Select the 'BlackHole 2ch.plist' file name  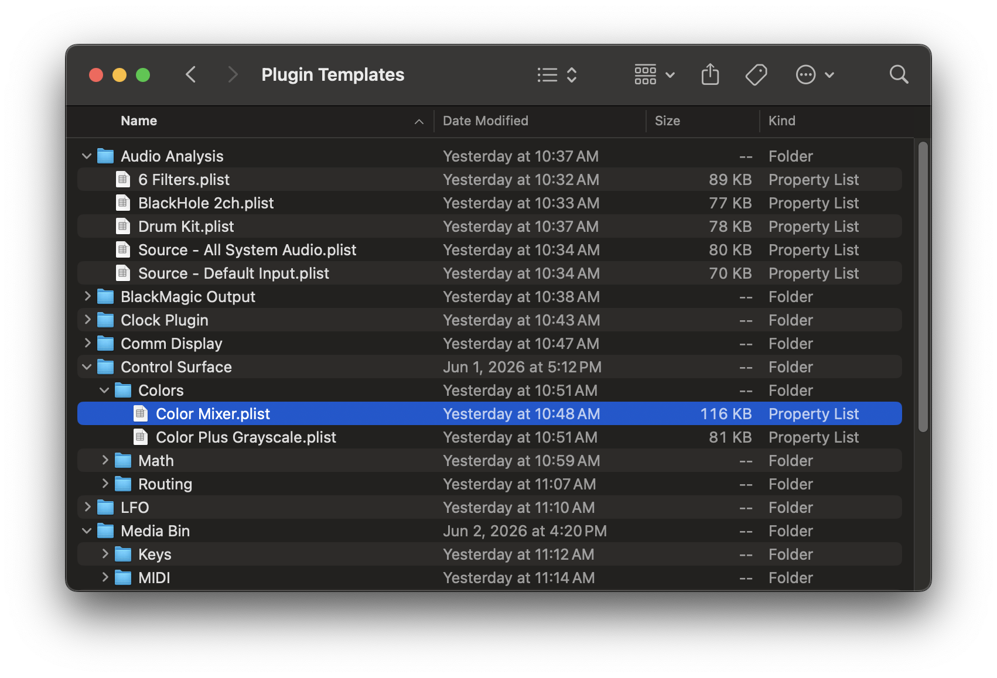206,203
